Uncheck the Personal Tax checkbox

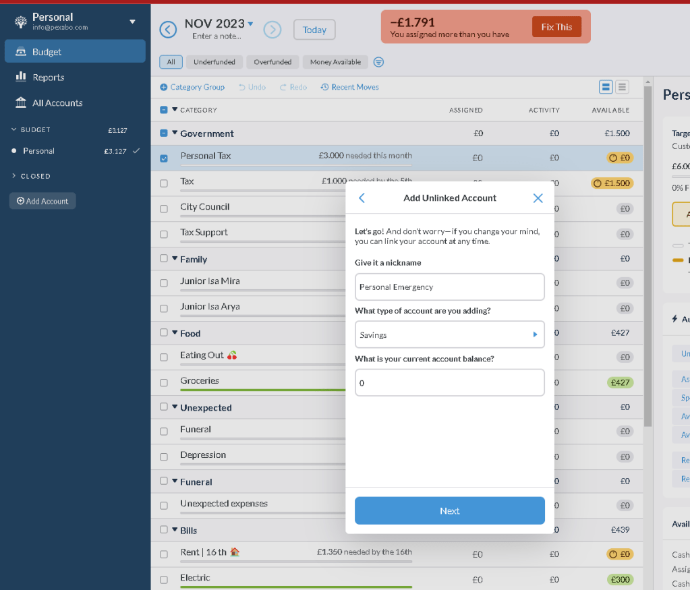[x=164, y=158]
